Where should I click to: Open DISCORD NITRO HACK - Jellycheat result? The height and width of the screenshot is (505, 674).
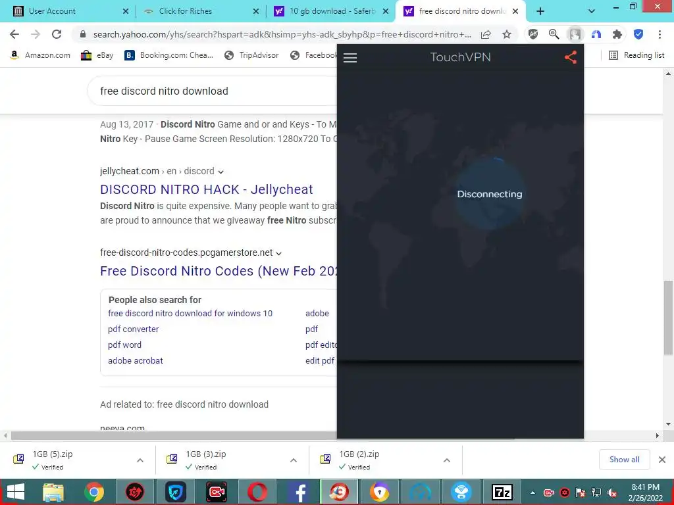(x=206, y=189)
